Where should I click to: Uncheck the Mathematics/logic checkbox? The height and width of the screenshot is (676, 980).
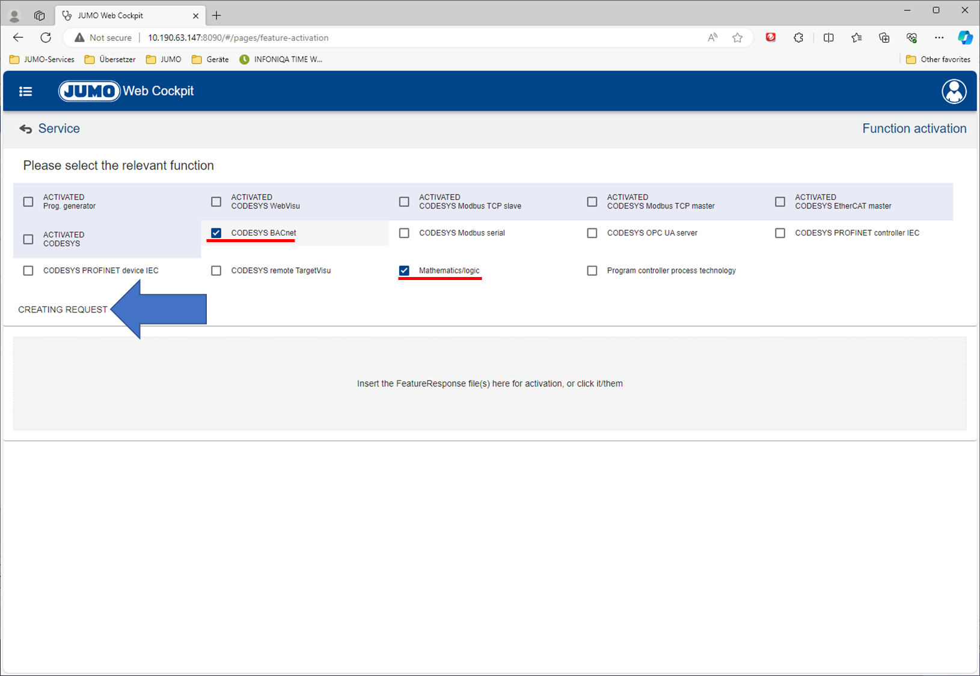coord(404,271)
